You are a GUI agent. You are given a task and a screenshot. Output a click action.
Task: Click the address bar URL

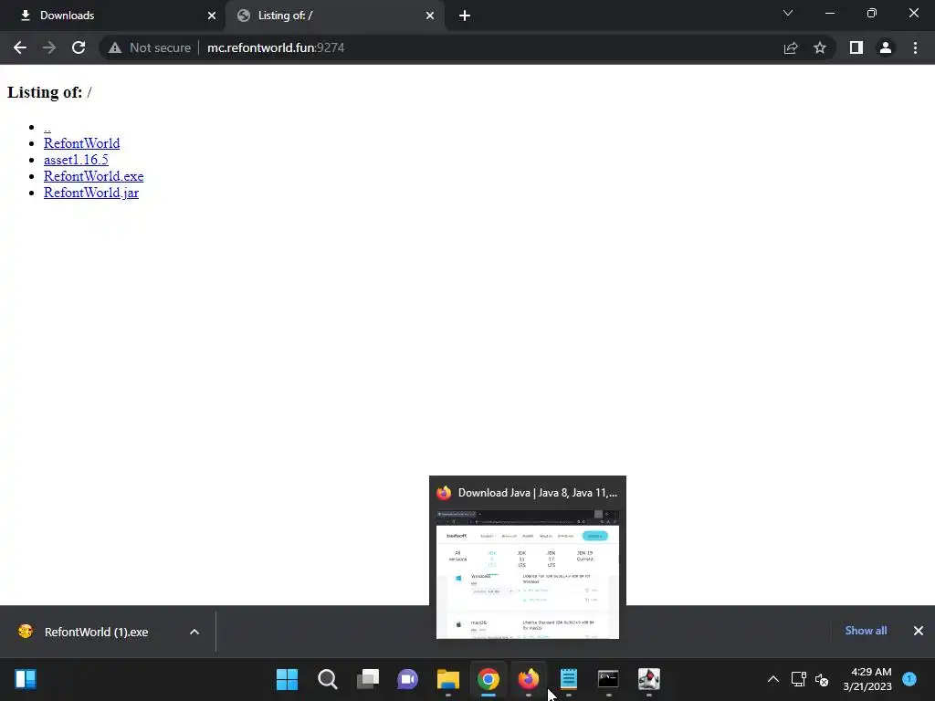276,47
